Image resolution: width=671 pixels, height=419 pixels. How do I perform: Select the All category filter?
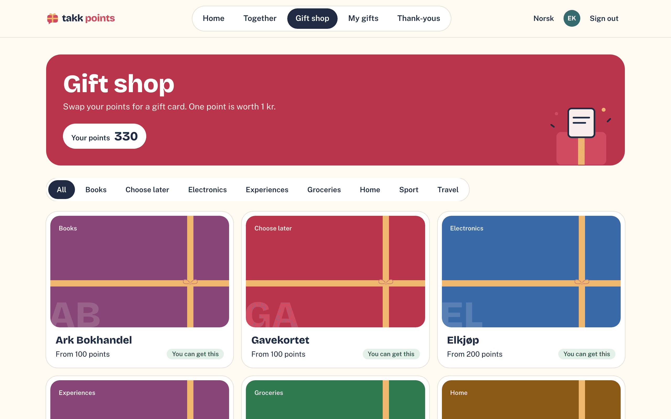click(x=62, y=190)
